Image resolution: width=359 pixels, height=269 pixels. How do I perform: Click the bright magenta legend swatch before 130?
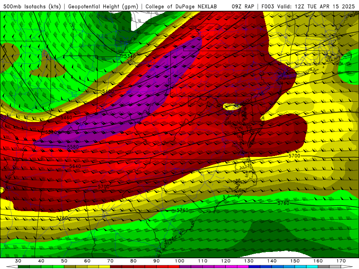pos(243,267)
